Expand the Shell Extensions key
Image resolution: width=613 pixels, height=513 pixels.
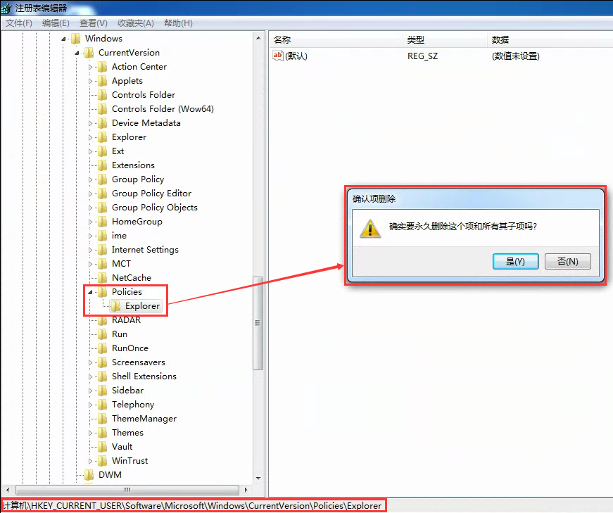[x=90, y=377]
